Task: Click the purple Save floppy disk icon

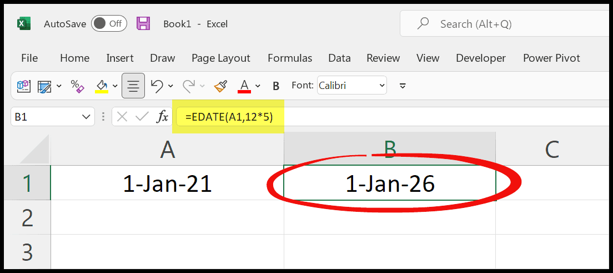Action: point(143,24)
